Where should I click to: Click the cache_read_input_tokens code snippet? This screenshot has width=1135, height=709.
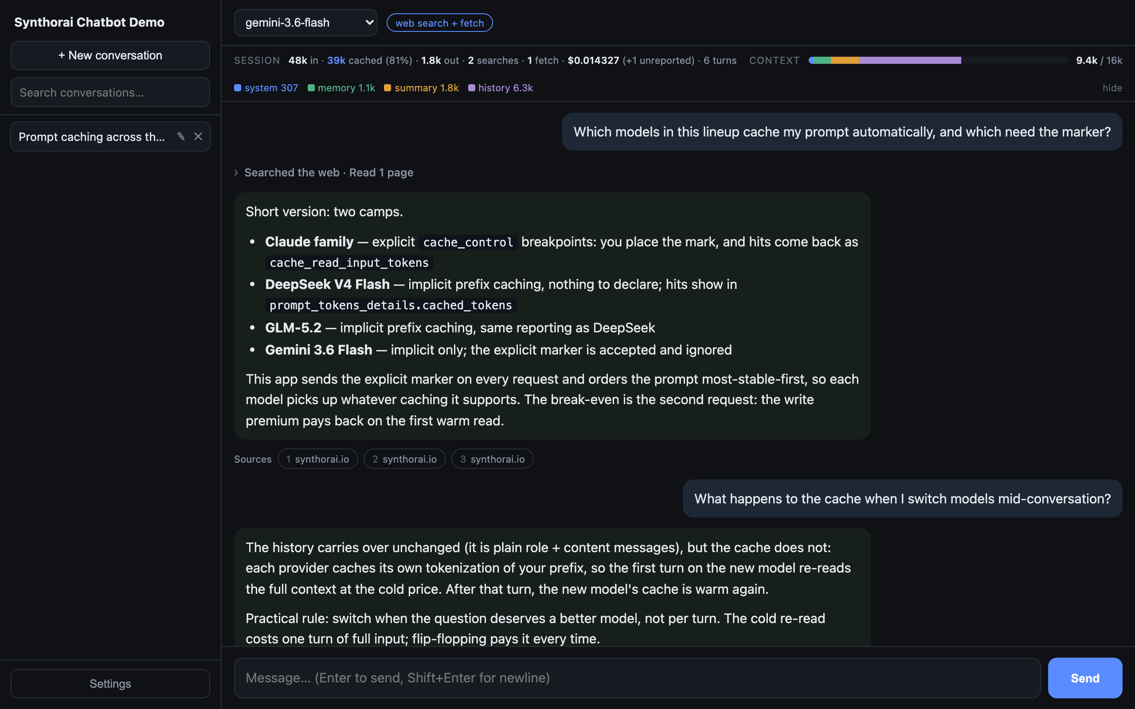coord(349,263)
